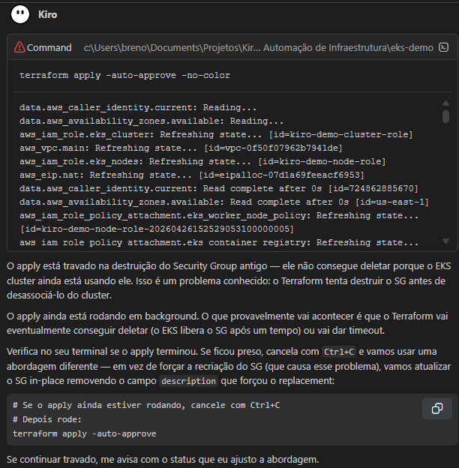This screenshot has height=468, width=459.
Task: Click the '# Depois rode:' comment line
Action: [x=46, y=419]
